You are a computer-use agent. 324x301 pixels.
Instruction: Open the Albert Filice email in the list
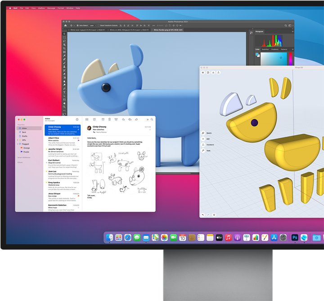pos(63,141)
